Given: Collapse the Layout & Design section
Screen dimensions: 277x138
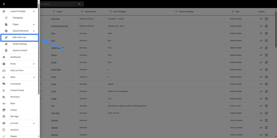Looking at the screenshot, I should [x=34, y=11].
